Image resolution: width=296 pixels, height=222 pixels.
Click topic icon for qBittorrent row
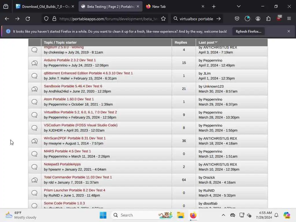coord(34,76)
